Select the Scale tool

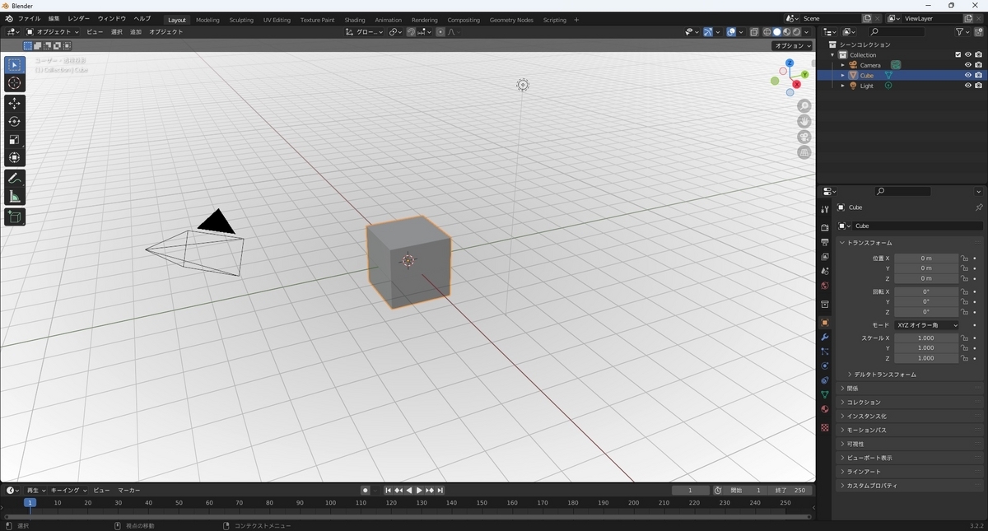click(x=15, y=139)
